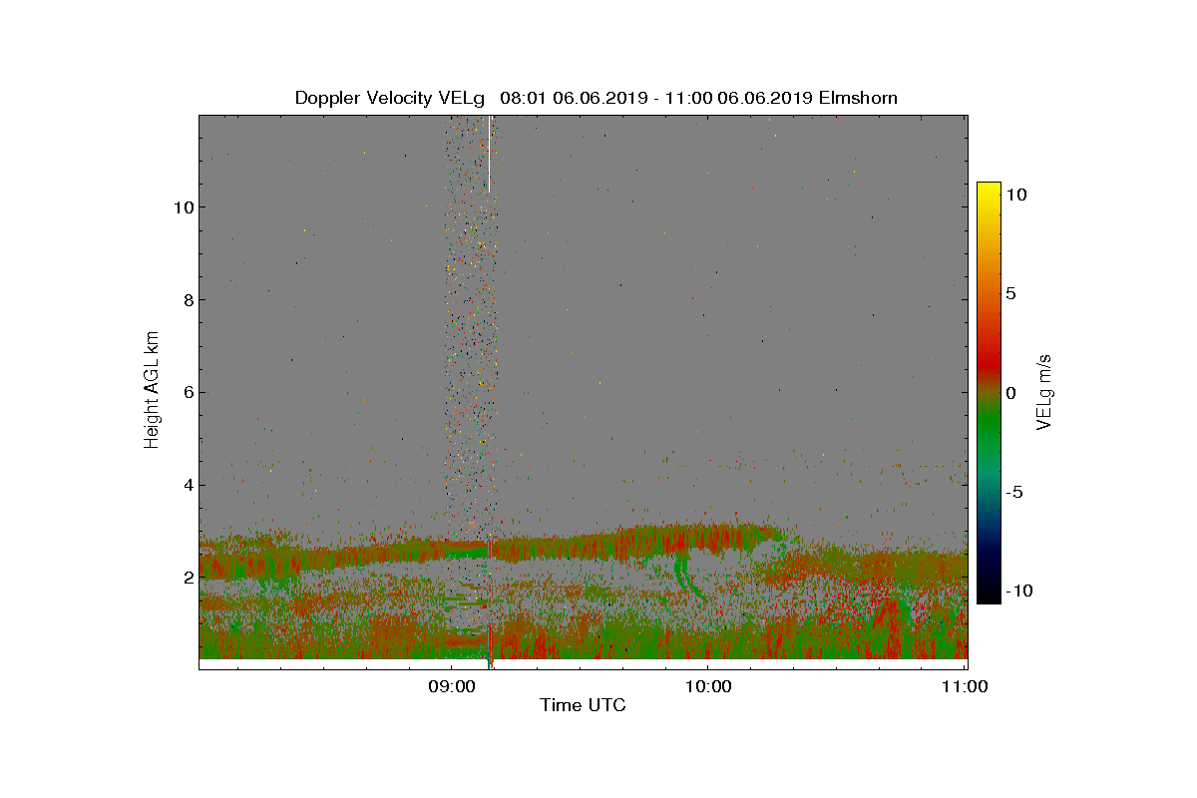The image size is (1197, 798).
Task: Click height tick label 10
Action: 182,207
